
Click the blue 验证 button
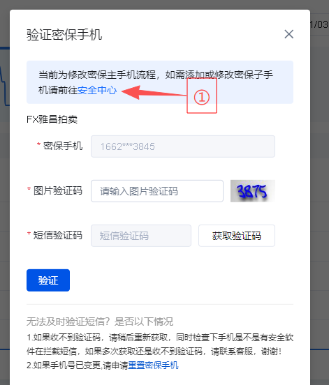(x=48, y=280)
